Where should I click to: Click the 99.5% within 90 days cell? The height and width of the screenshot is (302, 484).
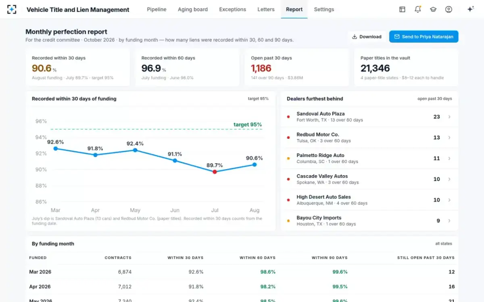click(340, 287)
